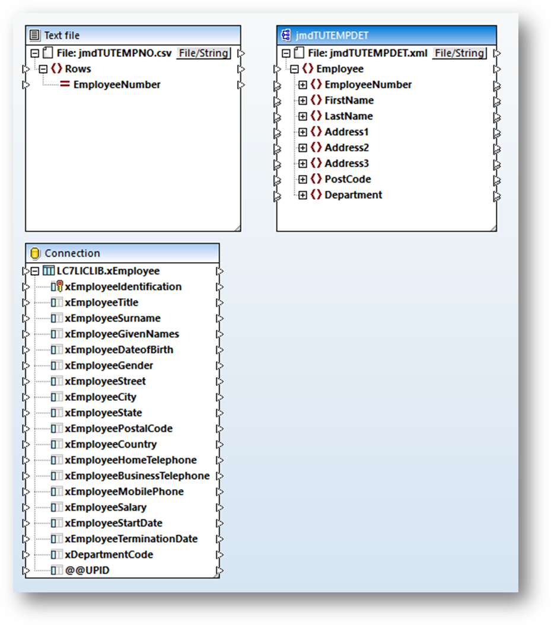551x625 pixels.
Task: Click File/String button in jmdTUTEMPDET component
Action: point(460,53)
